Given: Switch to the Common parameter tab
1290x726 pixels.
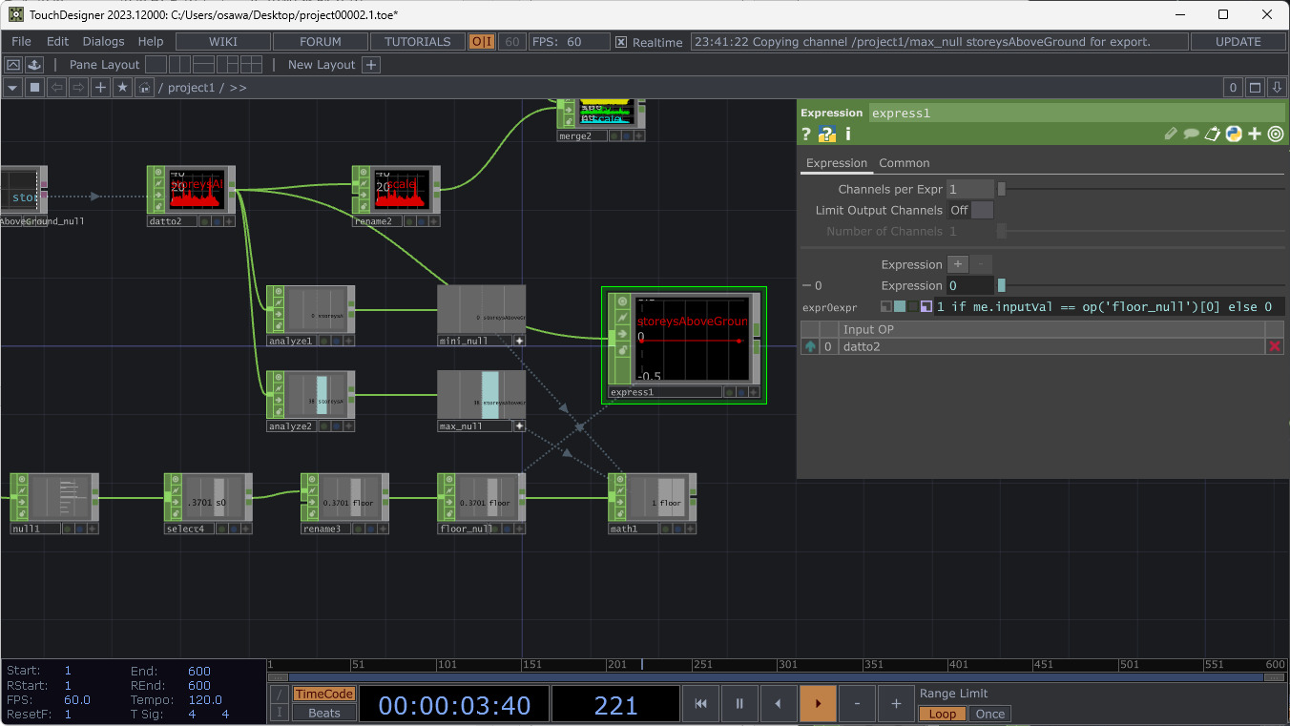Looking at the screenshot, I should (x=904, y=163).
